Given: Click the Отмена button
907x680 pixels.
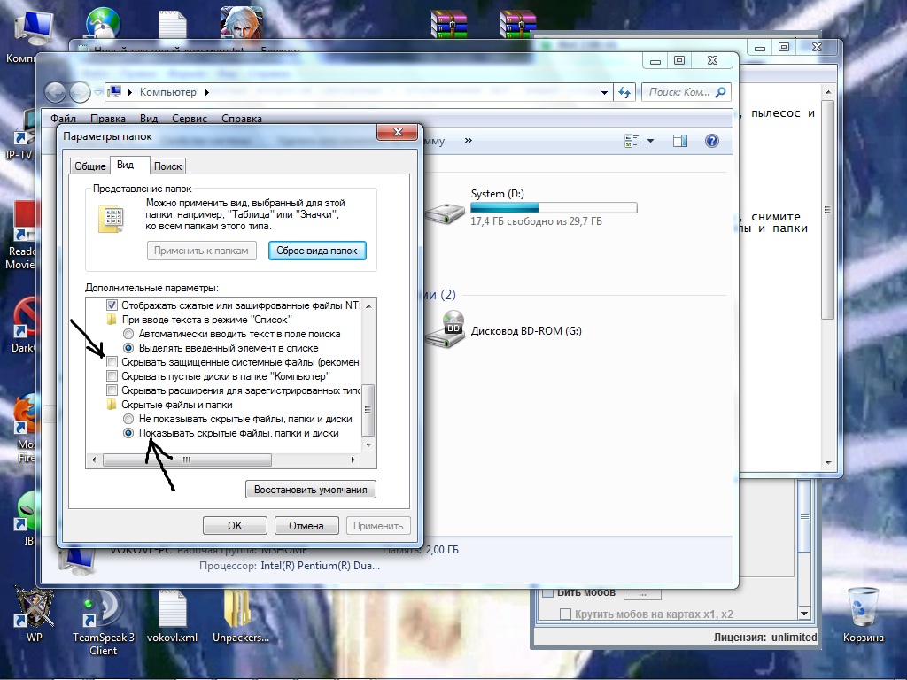Looking at the screenshot, I should [x=306, y=526].
